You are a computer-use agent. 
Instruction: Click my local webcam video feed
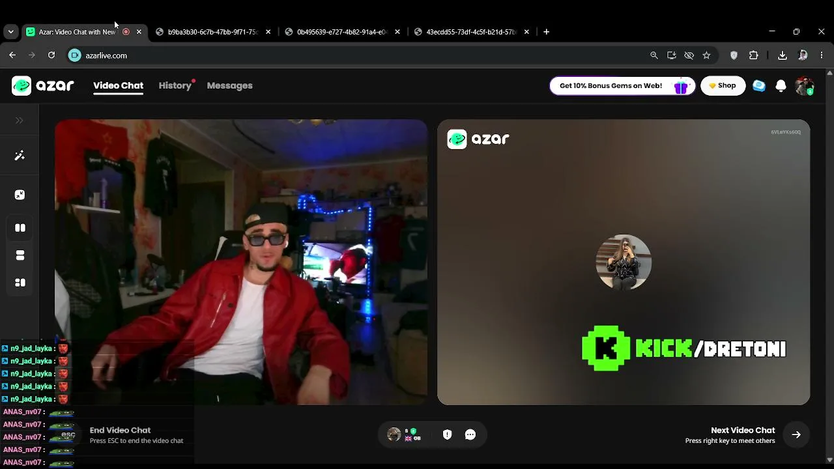[241, 262]
